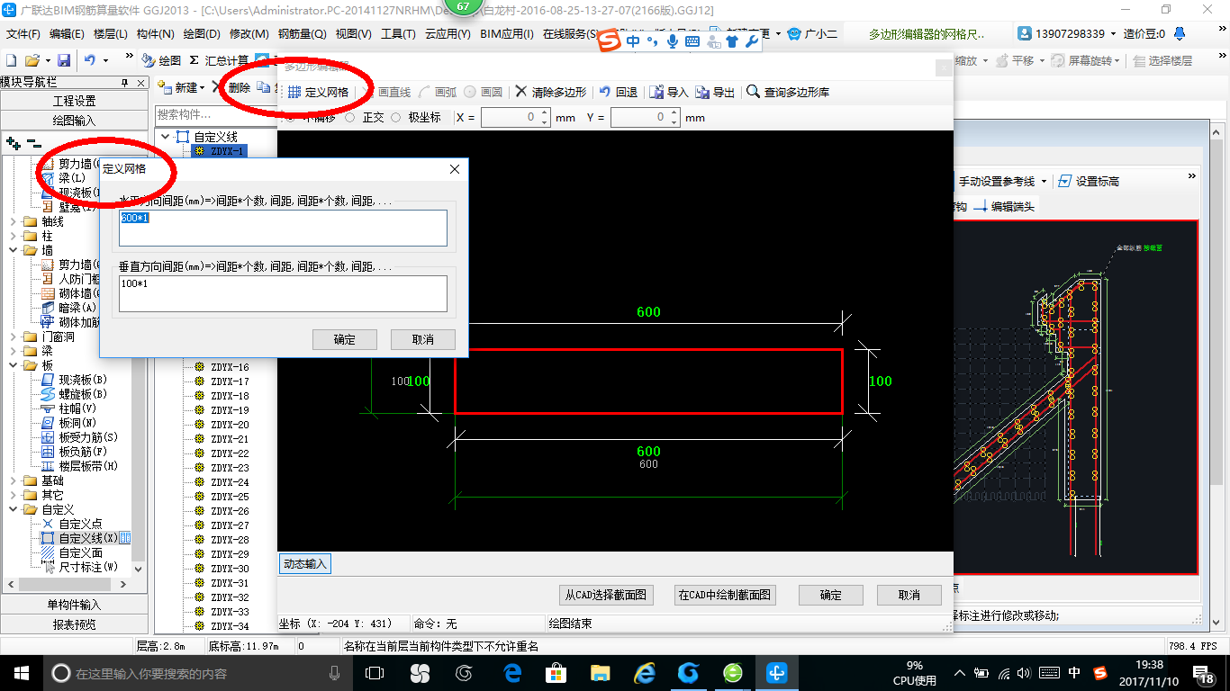Select the 正交 orthogonal radio option
This screenshot has width=1230, height=691.
350,118
